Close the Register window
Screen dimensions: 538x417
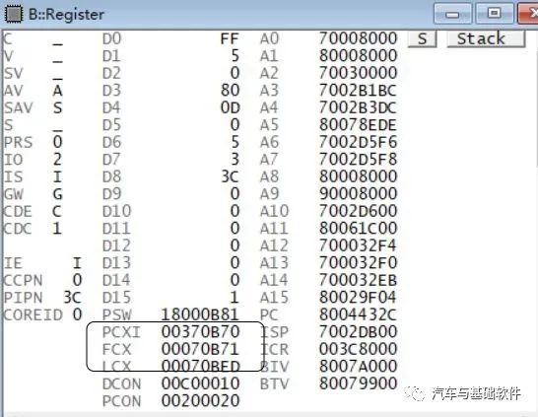[x=528, y=14]
